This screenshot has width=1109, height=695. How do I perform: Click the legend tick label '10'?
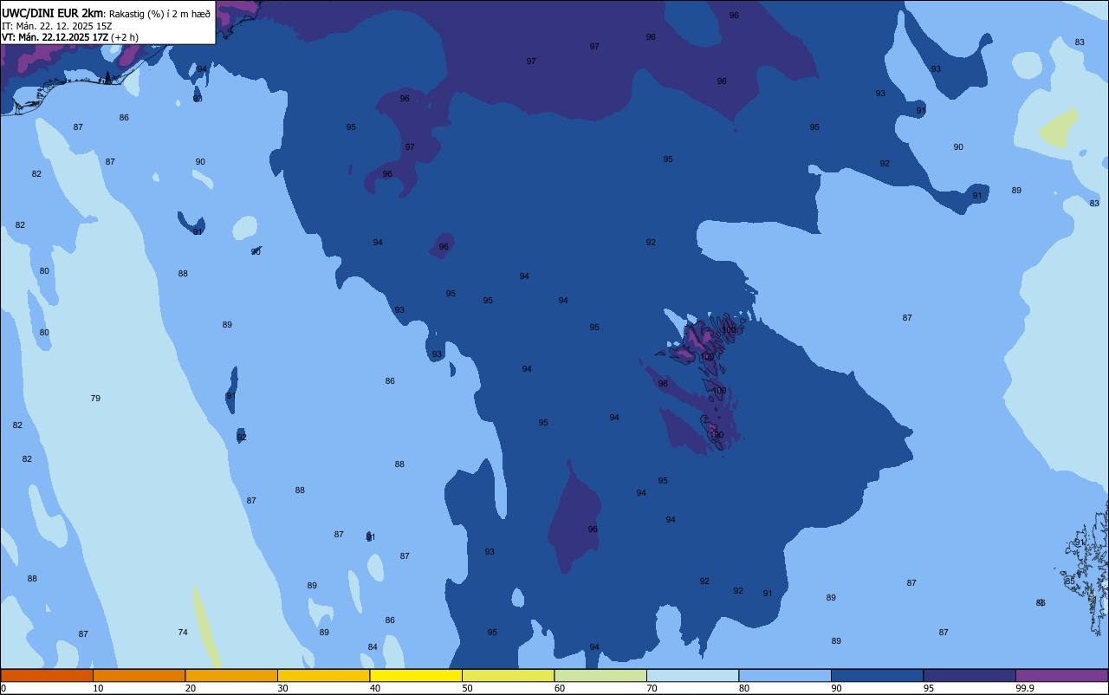tap(98, 688)
